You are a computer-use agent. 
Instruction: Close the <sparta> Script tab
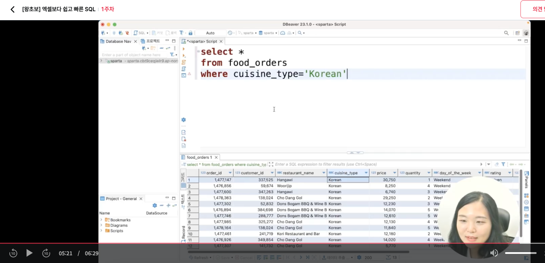pos(221,41)
